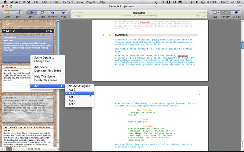Click the Open folder icon in toolbar
Viewport: 244px width, 152px height.
[7, 13]
